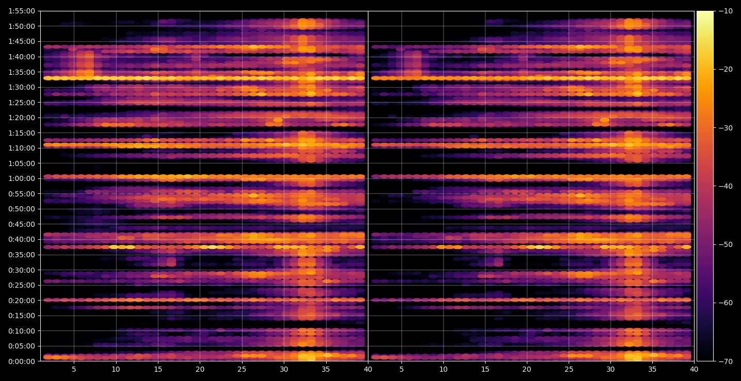Click the −10 colorbar scale label
741x381 pixels.
pos(725,11)
